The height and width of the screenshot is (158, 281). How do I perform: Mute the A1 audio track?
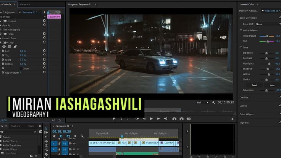click(x=74, y=149)
